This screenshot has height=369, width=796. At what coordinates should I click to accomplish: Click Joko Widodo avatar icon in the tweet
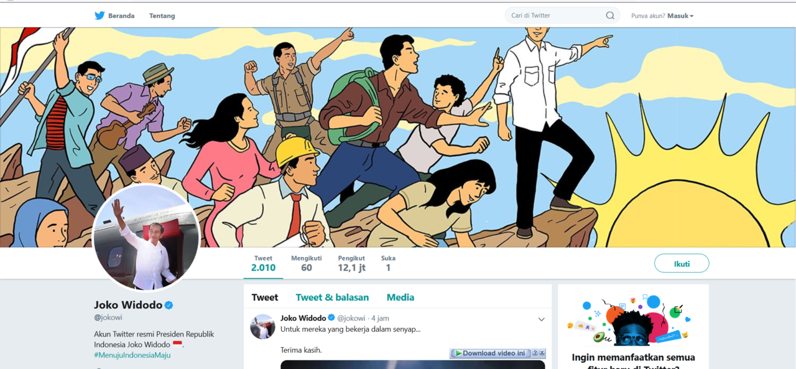click(x=262, y=325)
